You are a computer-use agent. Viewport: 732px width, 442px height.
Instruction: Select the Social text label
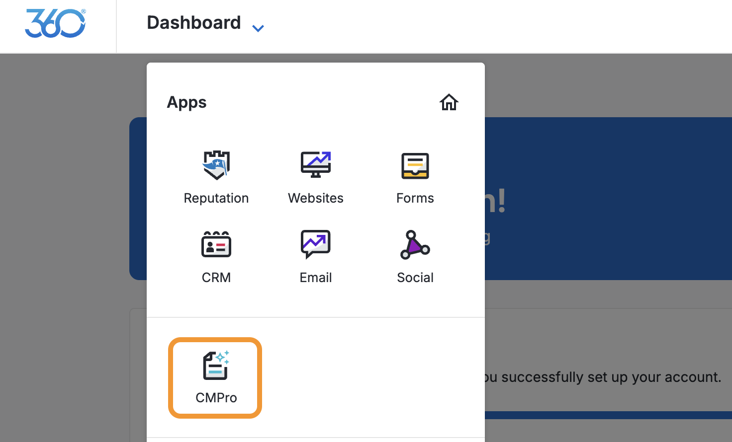(x=415, y=278)
